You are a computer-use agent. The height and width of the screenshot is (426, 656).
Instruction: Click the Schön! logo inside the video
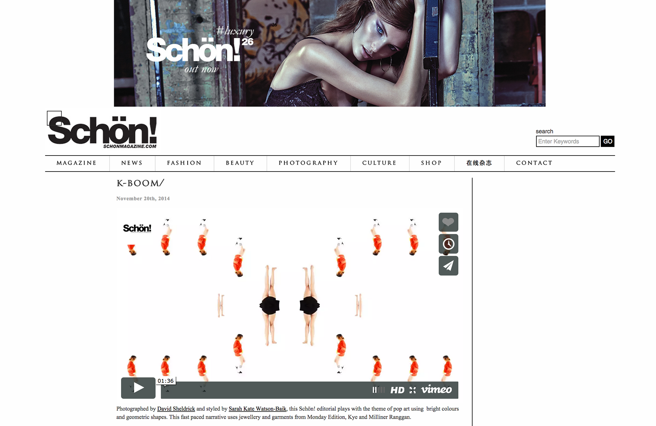(x=137, y=228)
